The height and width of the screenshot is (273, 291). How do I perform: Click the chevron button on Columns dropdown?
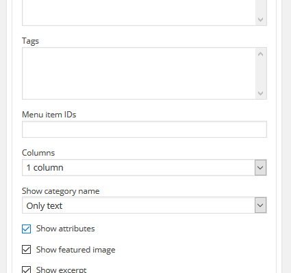(260, 168)
